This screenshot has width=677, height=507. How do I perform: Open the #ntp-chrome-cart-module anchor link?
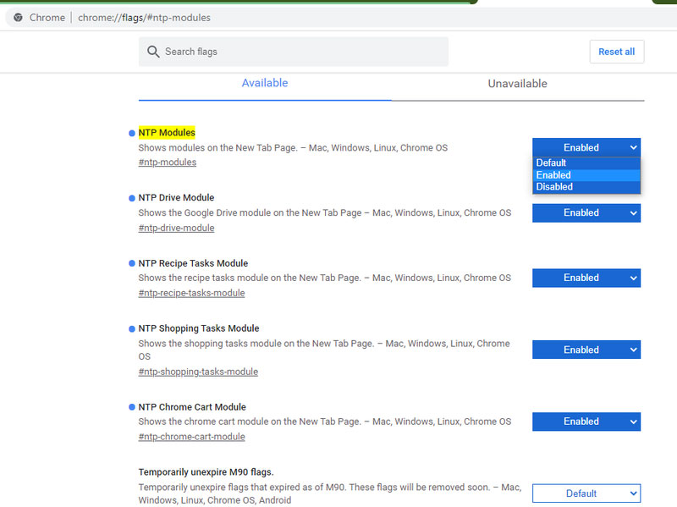[192, 437]
